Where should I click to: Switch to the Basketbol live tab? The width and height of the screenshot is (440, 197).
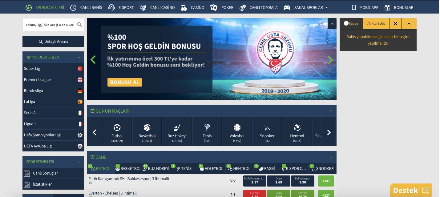(x=128, y=168)
